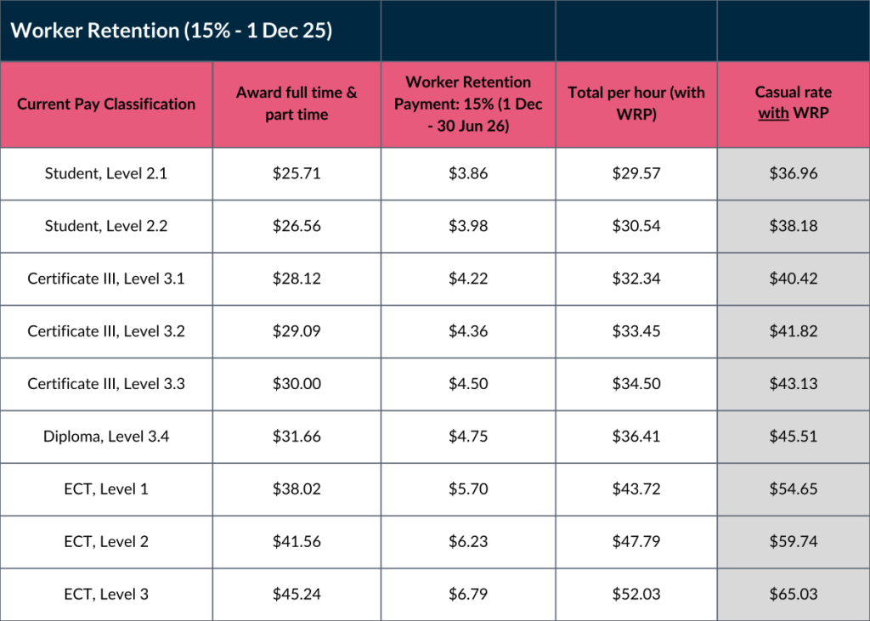
Task: Click the $47.79 total per hour cell
Action: 636,542
